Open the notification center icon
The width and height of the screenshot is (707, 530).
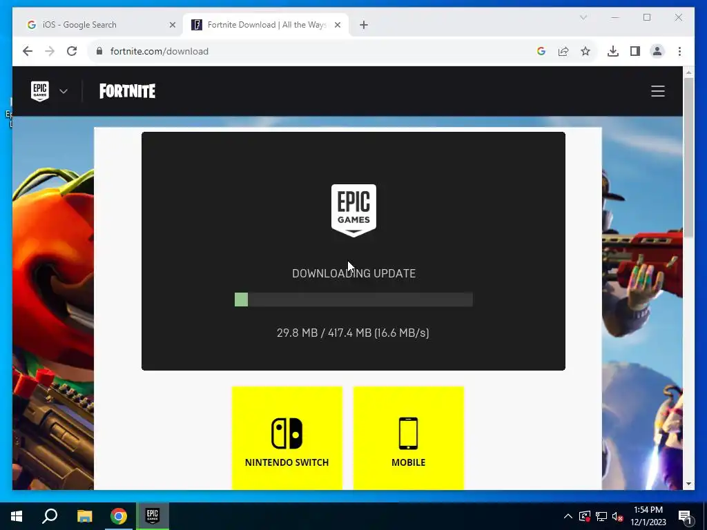point(685,516)
